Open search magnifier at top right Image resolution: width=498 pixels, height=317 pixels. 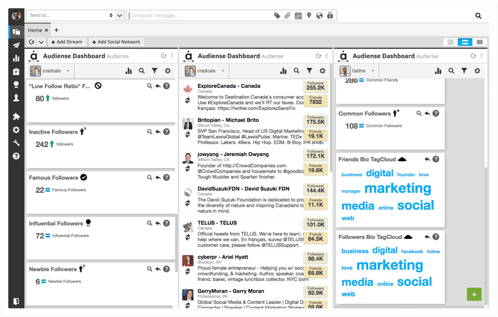[478, 16]
